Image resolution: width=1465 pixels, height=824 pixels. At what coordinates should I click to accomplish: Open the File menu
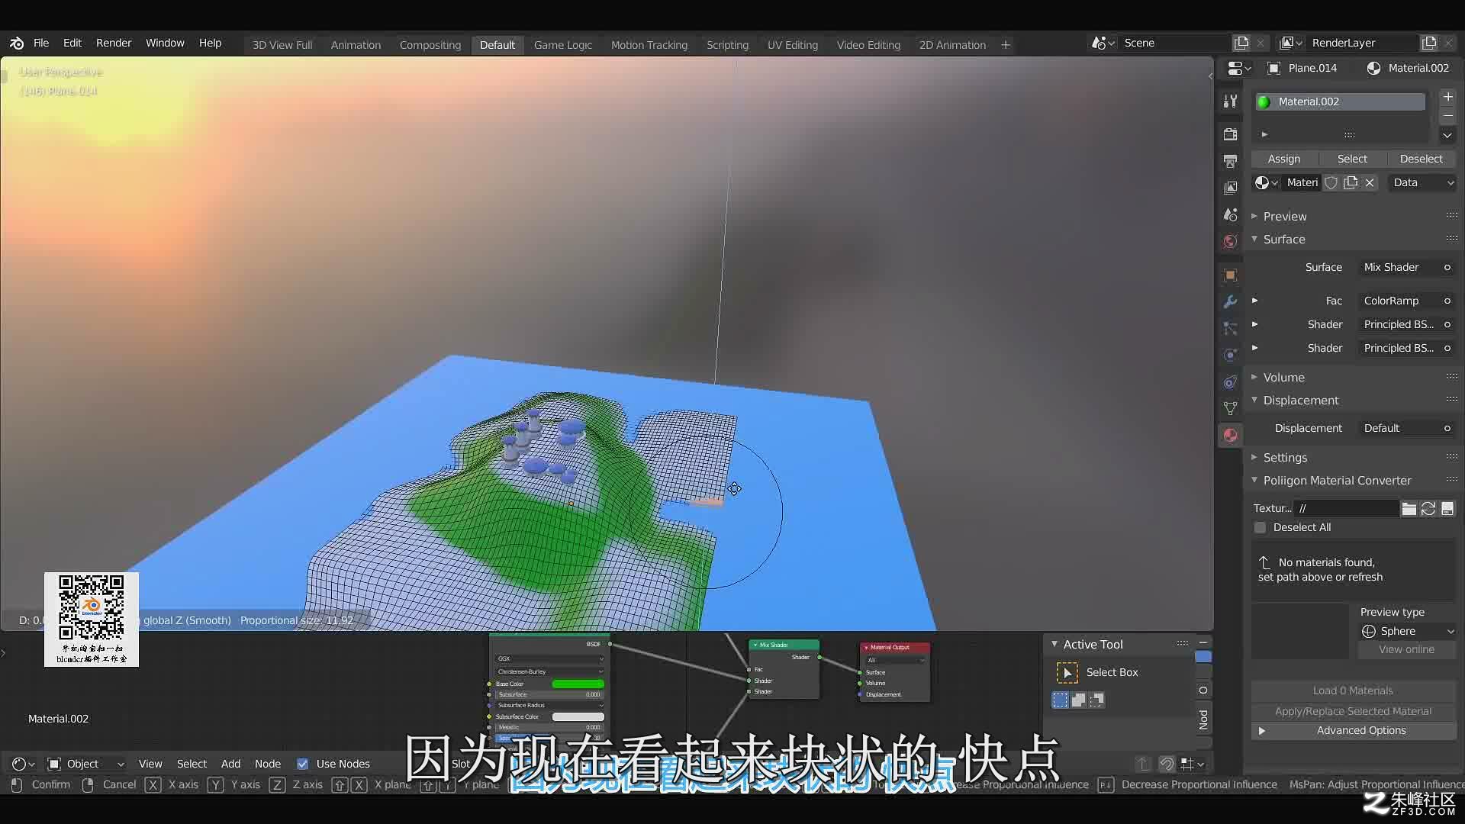pos(41,43)
